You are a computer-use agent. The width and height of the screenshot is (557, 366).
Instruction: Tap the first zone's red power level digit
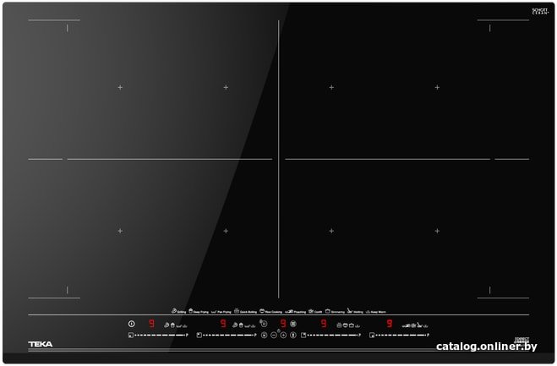(x=151, y=324)
